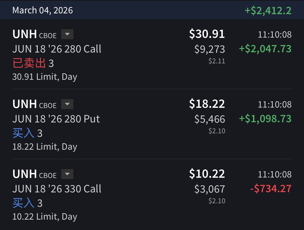Open the JUN 18 '26 330 Call contract
This screenshot has height=230, width=304.
(x=57, y=189)
